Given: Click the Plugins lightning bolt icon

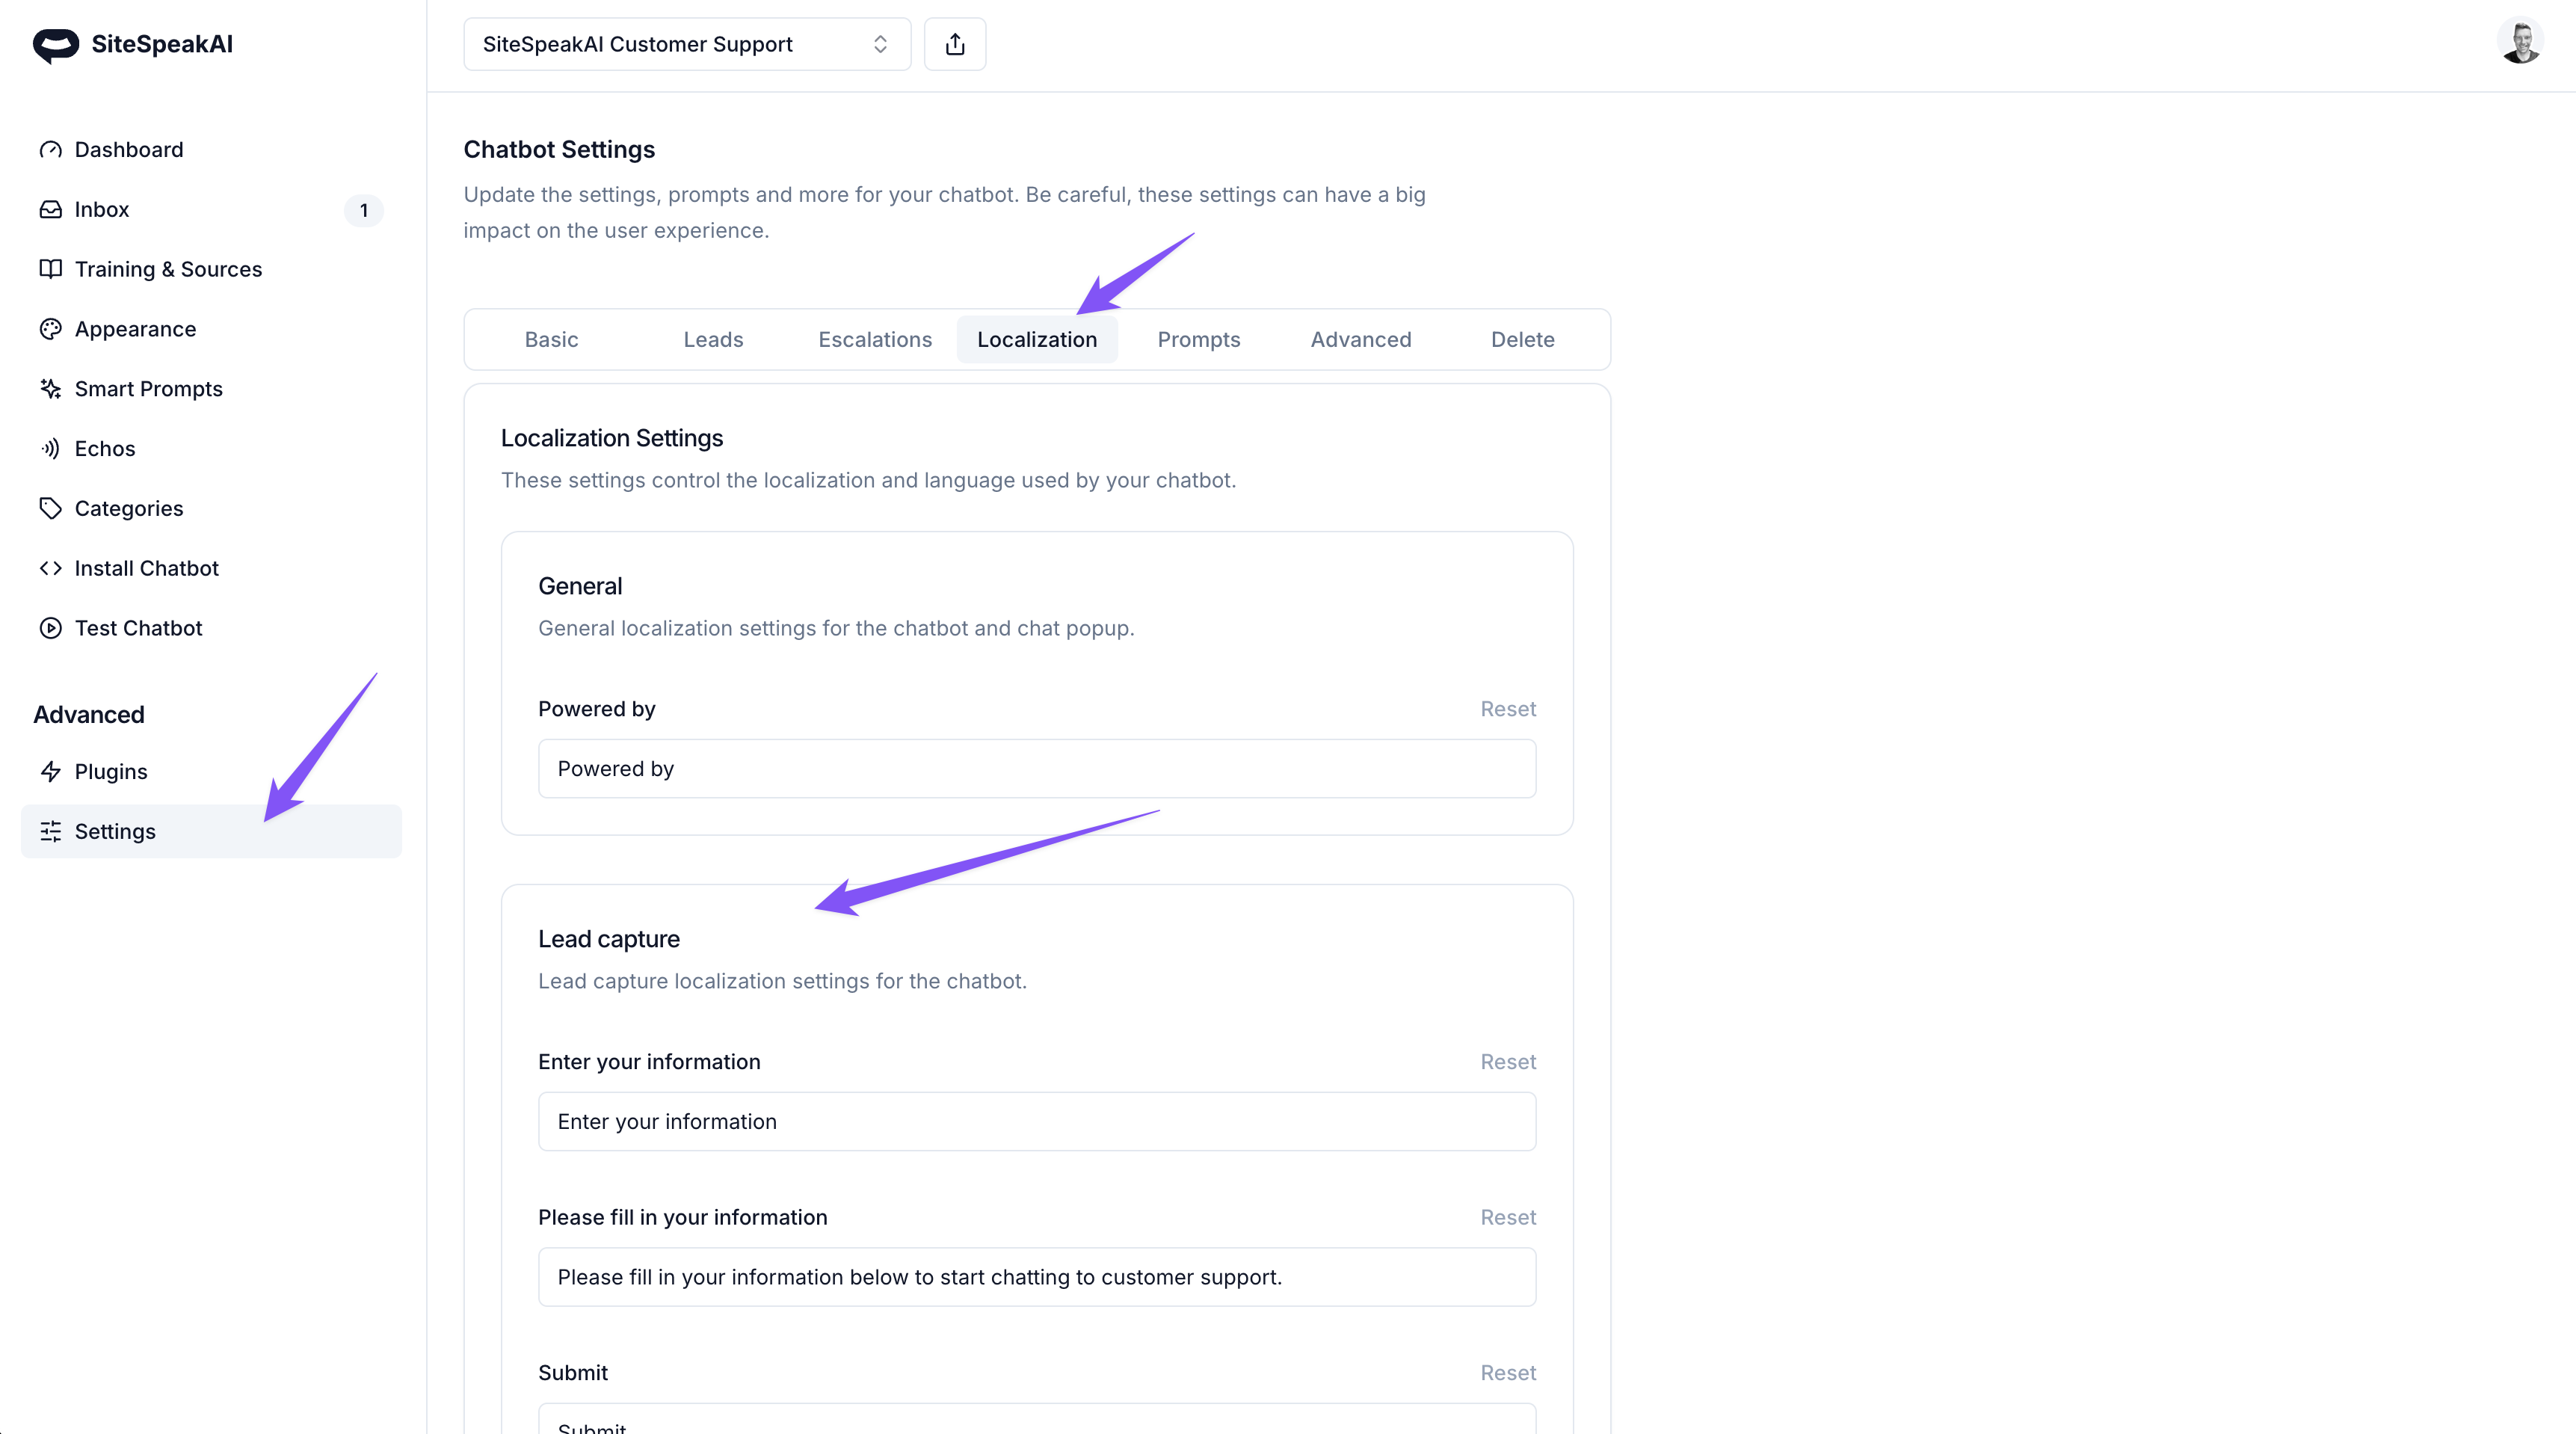Looking at the screenshot, I should click(x=50, y=772).
